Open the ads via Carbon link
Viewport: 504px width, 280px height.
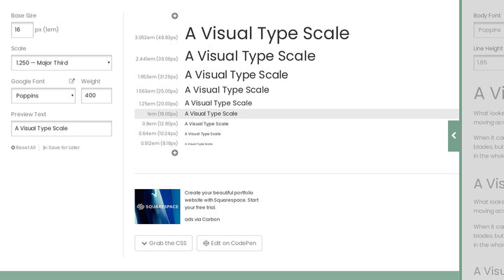[202, 219]
